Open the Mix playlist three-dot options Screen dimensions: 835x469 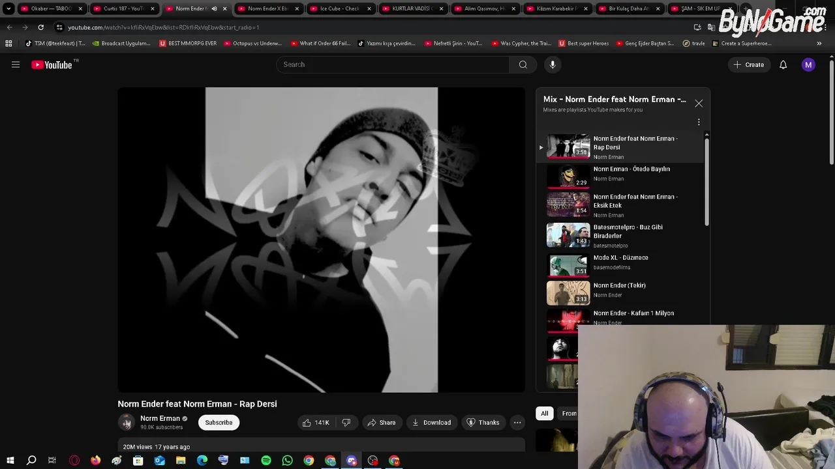(x=699, y=122)
